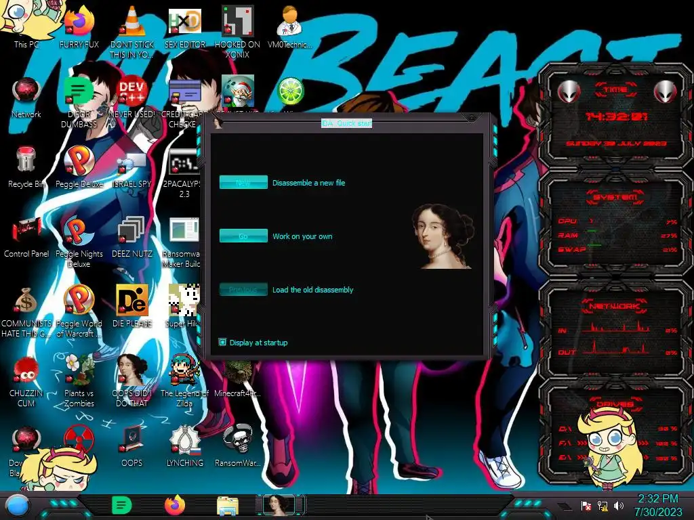Image resolution: width=694 pixels, height=520 pixels.
Task: Select the DIE PLEASE shortcut
Action: tap(132, 306)
